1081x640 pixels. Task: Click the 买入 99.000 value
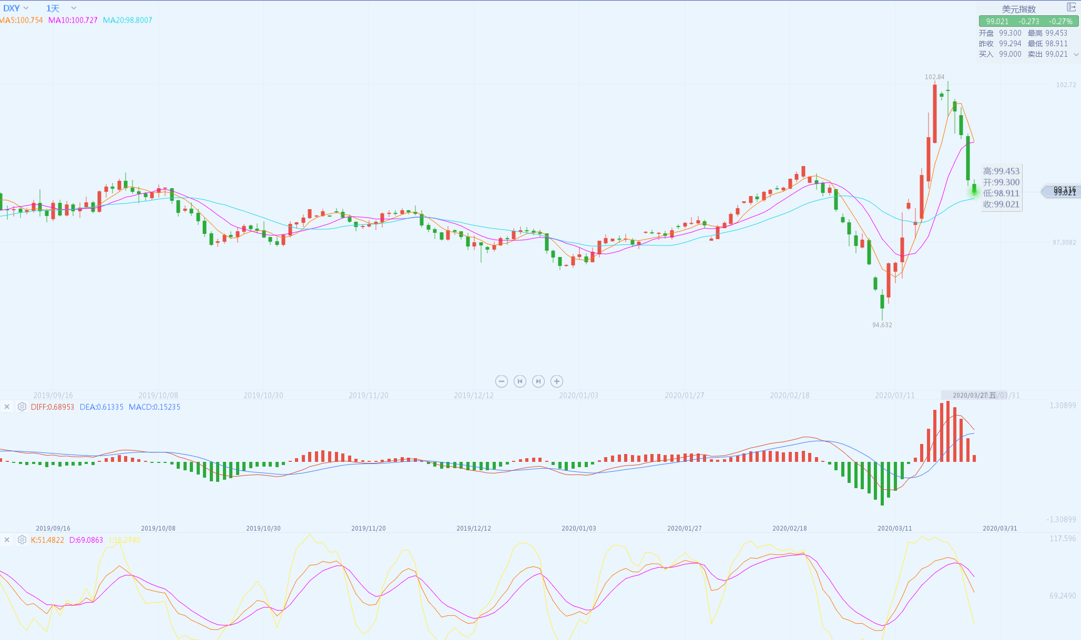pos(1000,54)
